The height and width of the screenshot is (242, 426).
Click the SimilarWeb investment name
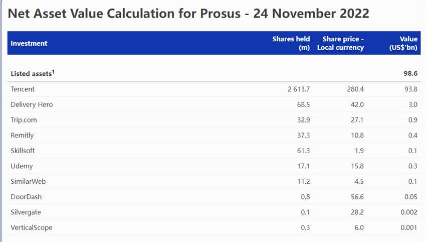point(28,181)
